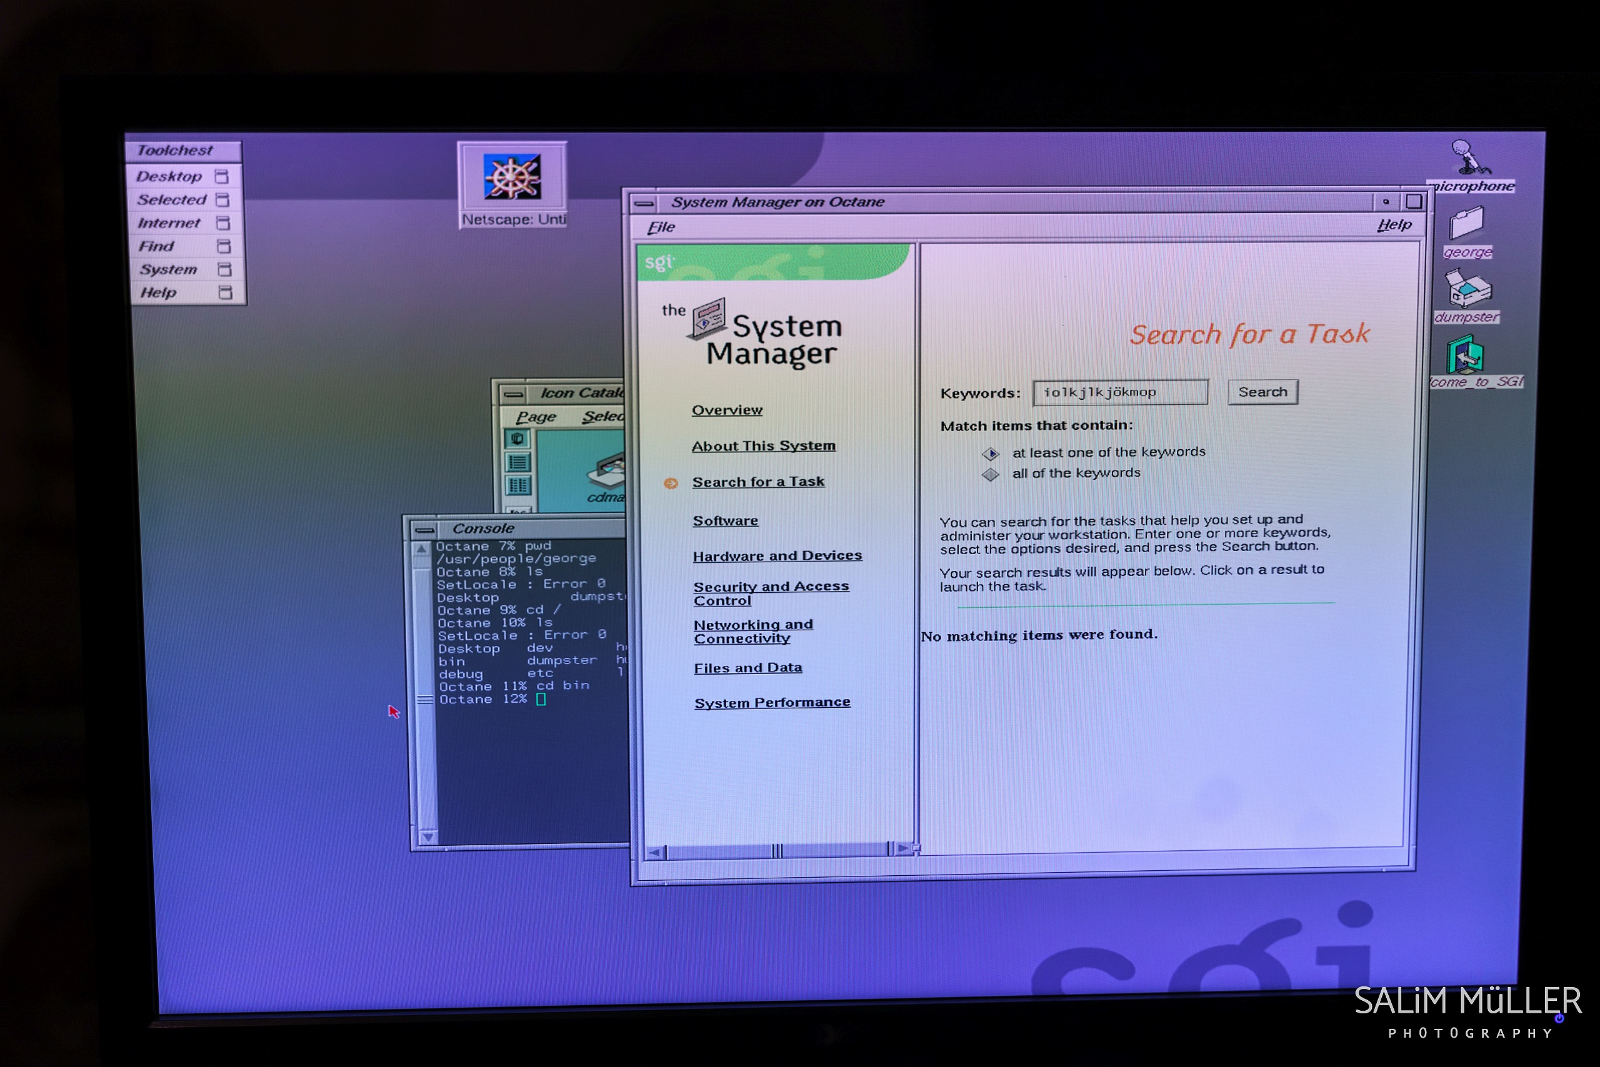
Task: Open the Help menu in System Manager
Action: tap(1394, 226)
